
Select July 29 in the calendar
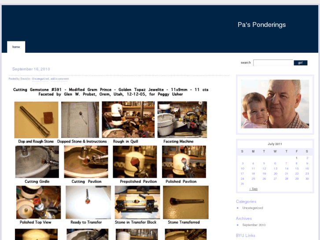pyautogui.click(x=297, y=179)
